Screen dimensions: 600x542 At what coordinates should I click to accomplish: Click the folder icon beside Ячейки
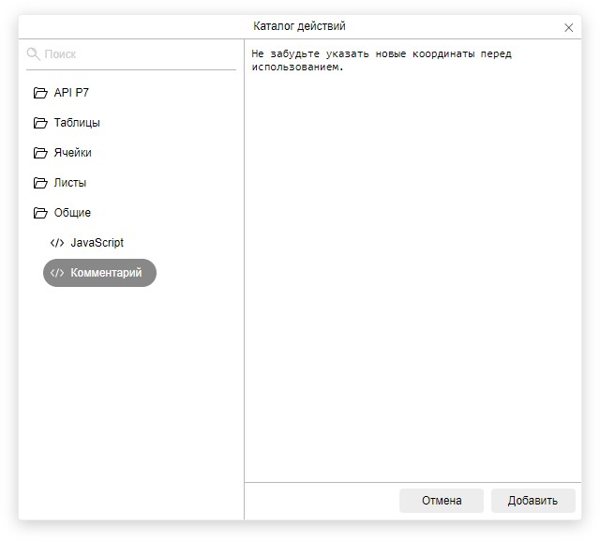coord(40,153)
